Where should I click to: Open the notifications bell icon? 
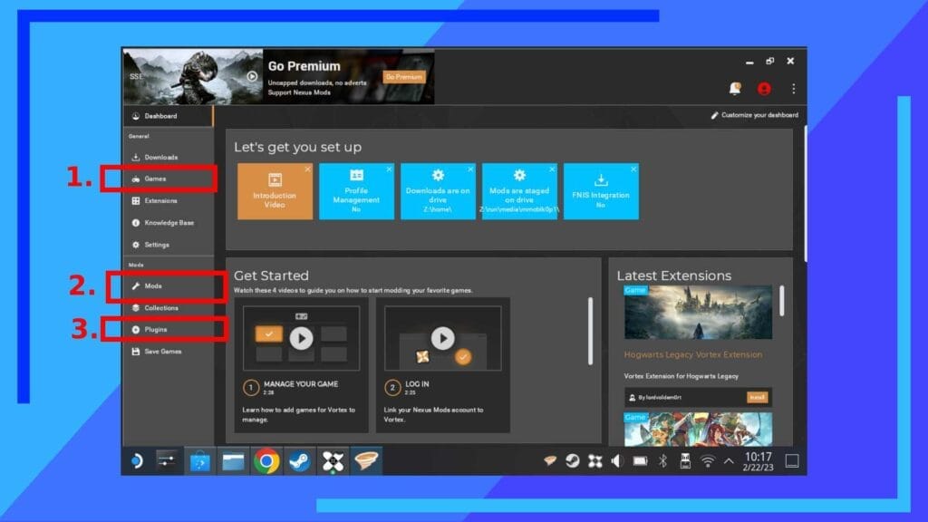(735, 89)
